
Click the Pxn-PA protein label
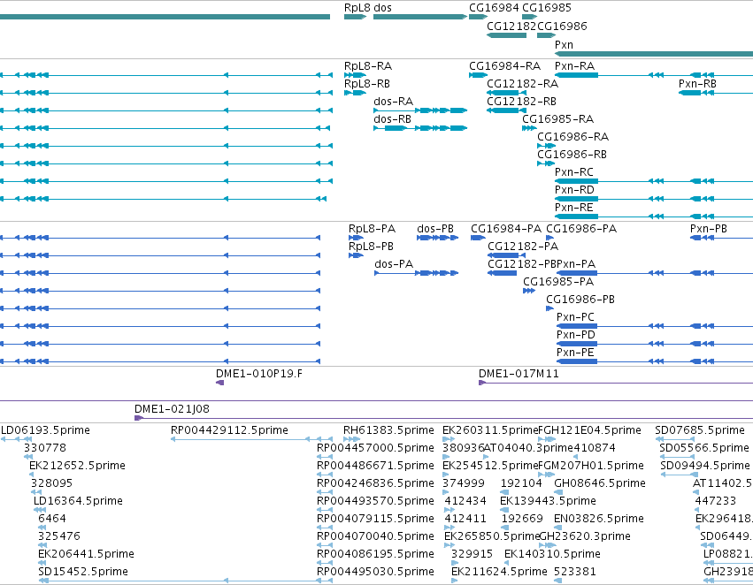coord(576,265)
